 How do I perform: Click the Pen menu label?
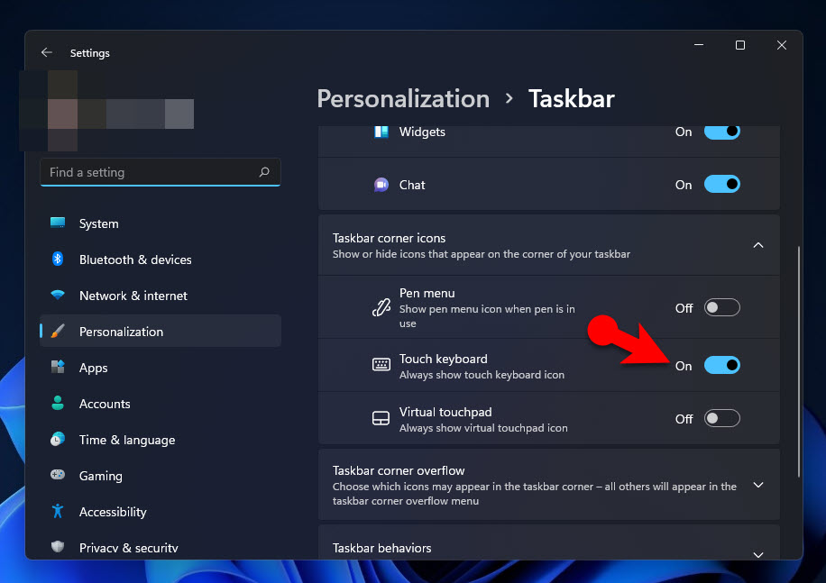[x=427, y=293]
